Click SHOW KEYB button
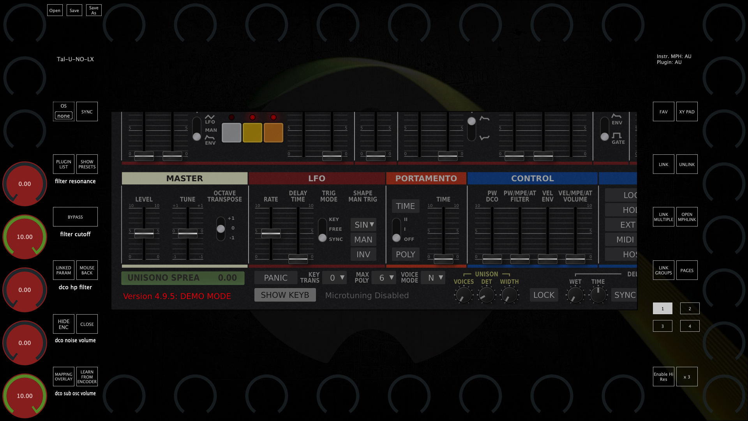The height and width of the screenshot is (421, 748). pos(285,295)
